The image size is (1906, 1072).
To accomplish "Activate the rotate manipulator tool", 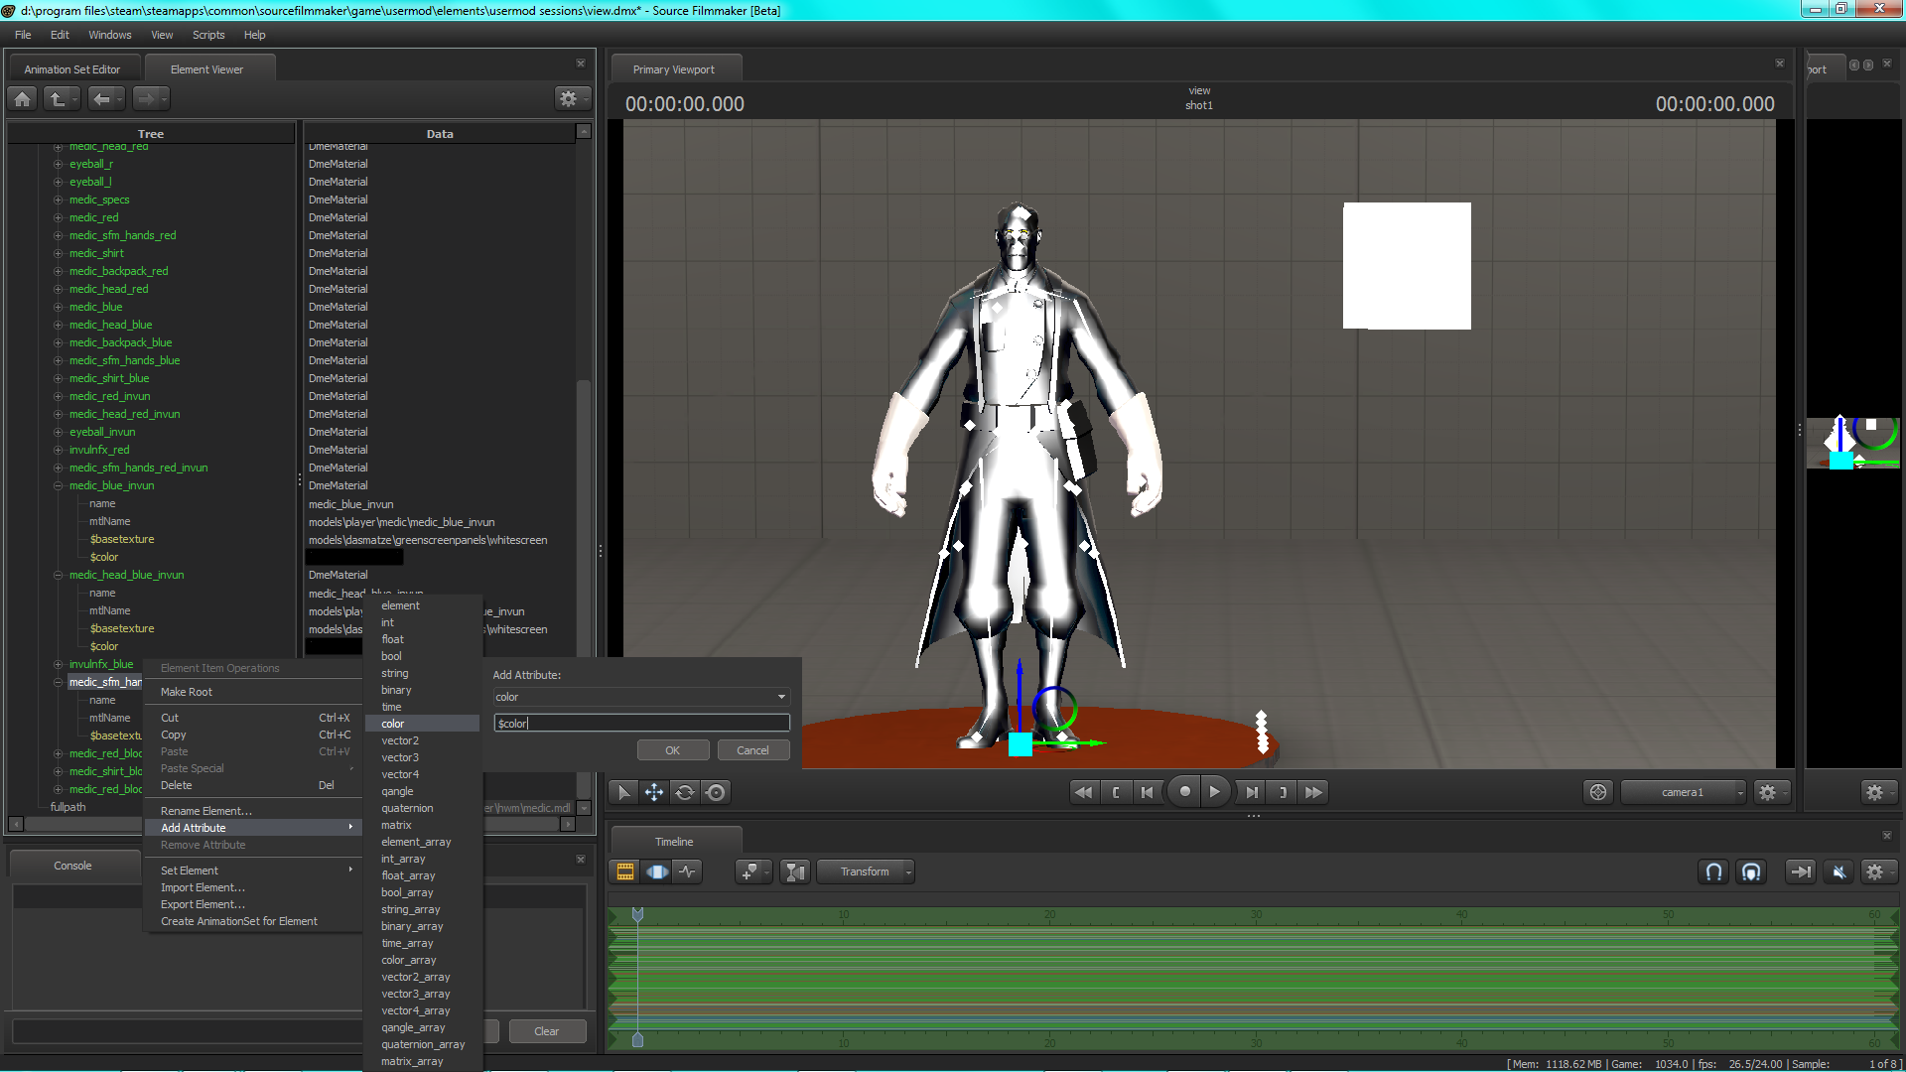I will tap(685, 792).
